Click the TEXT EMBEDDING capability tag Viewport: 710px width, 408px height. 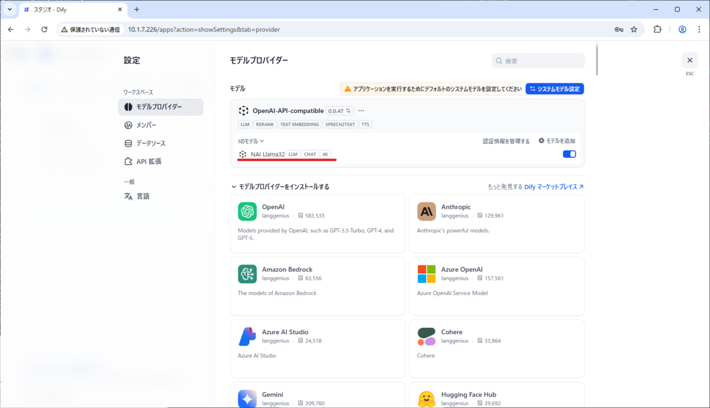300,125
